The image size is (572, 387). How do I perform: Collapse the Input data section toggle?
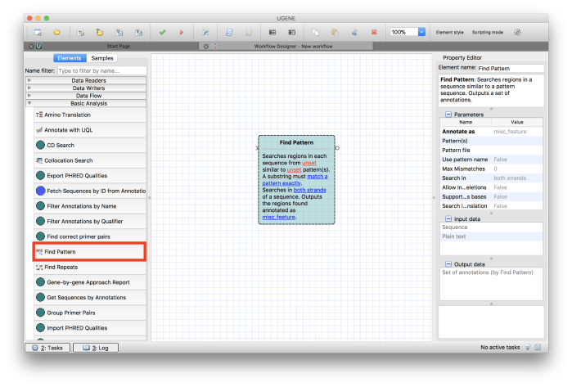[448, 218]
